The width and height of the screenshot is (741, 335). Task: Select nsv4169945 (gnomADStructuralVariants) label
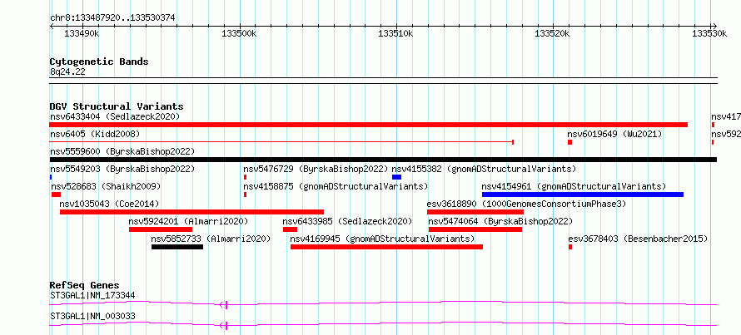[x=382, y=239]
